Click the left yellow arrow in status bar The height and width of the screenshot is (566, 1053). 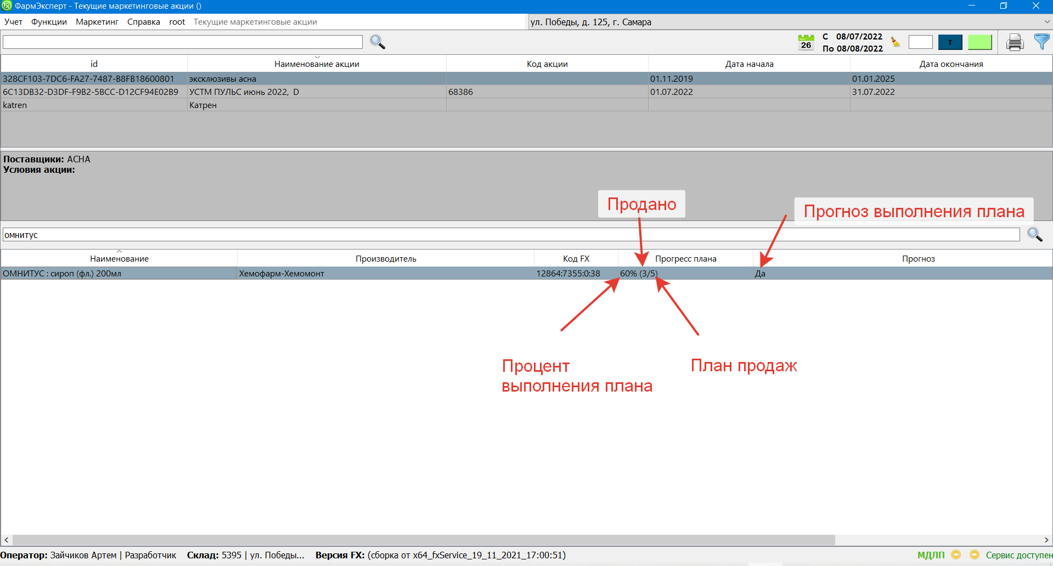[x=956, y=554]
